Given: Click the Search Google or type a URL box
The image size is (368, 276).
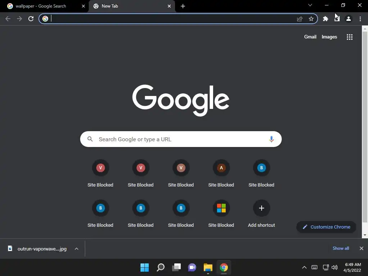Looking at the screenshot, I should click(x=181, y=139).
